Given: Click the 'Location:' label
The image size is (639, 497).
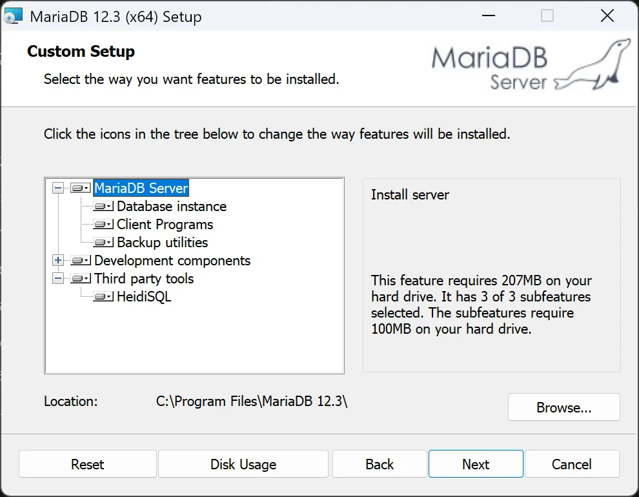Looking at the screenshot, I should [x=70, y=401].
